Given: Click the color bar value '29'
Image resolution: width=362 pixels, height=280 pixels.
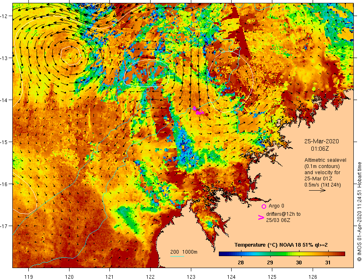Looking at the screenshot, I should 270,262.
